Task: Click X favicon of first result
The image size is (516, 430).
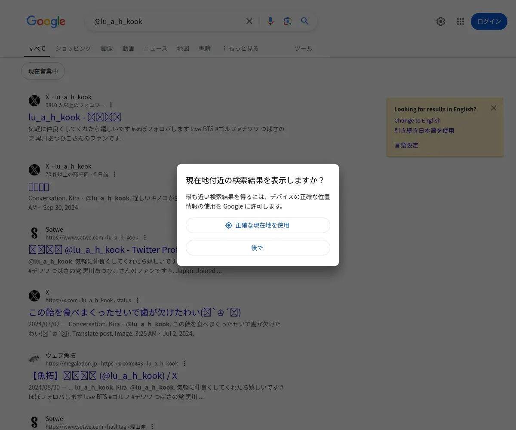Action: (x=34, y=101)
